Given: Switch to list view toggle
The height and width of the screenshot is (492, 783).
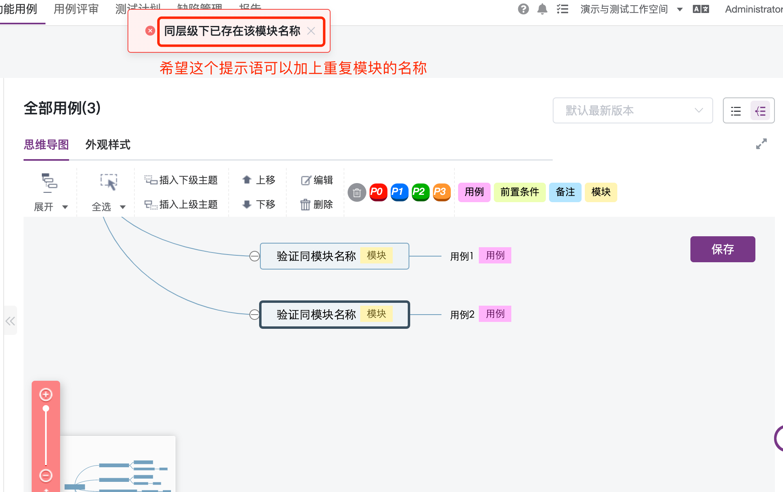Looking at the screenshot, I should click(x=736, y=111).
